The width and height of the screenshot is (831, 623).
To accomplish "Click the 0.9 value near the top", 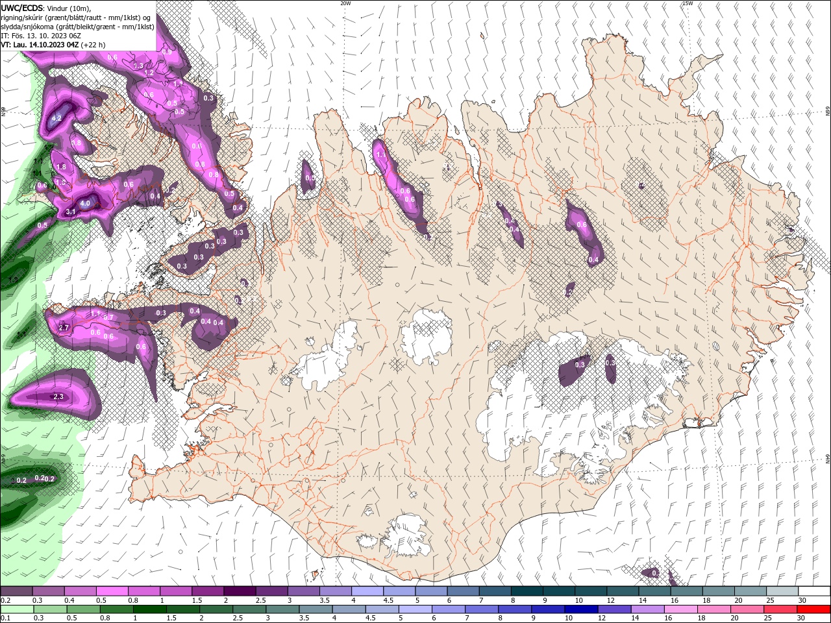I will click(166, 52).
